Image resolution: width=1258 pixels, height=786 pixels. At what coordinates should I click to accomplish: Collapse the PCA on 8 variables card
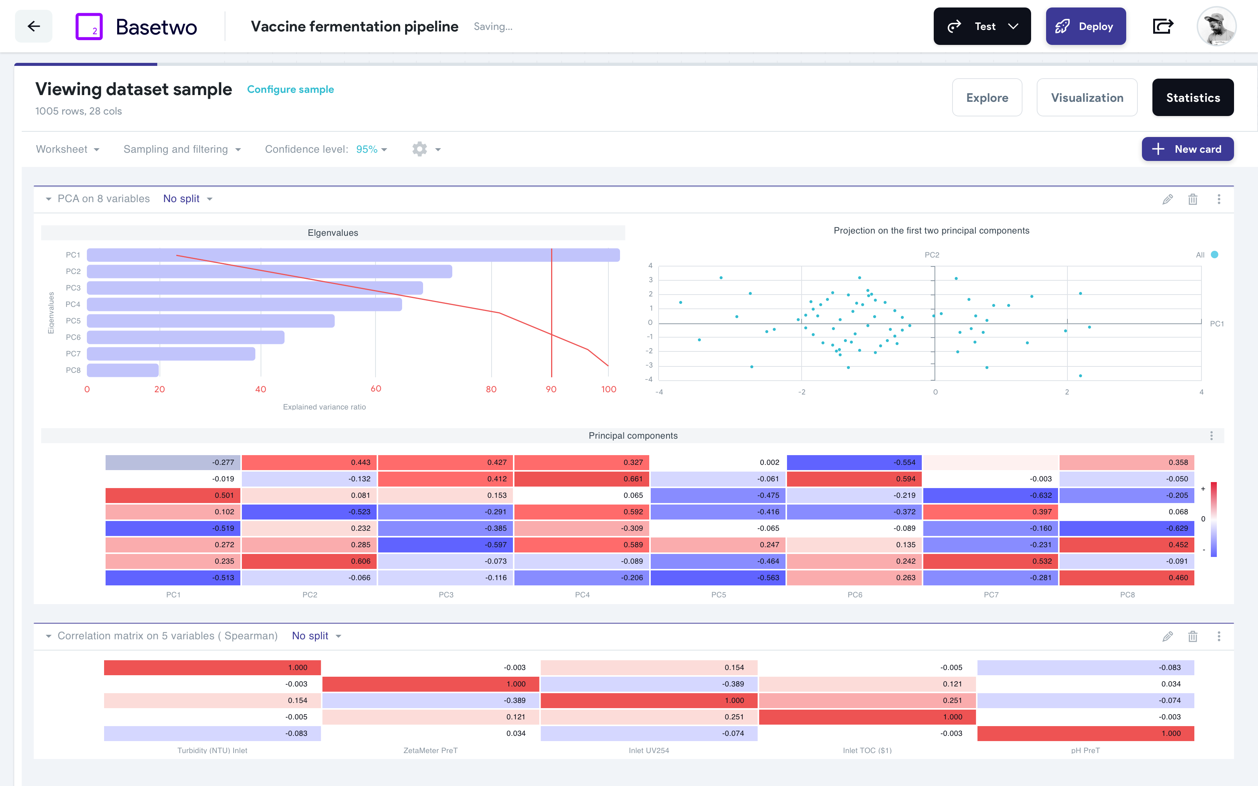pos(48,199)
